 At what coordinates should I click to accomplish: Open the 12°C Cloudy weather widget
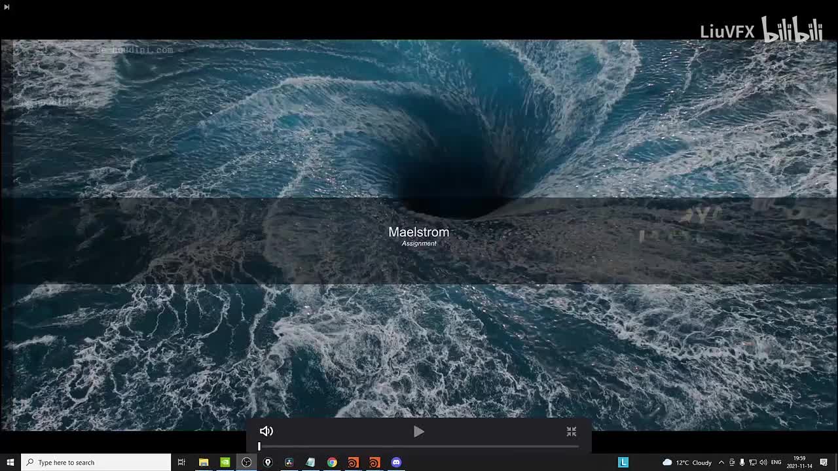[x=687, y=462]
